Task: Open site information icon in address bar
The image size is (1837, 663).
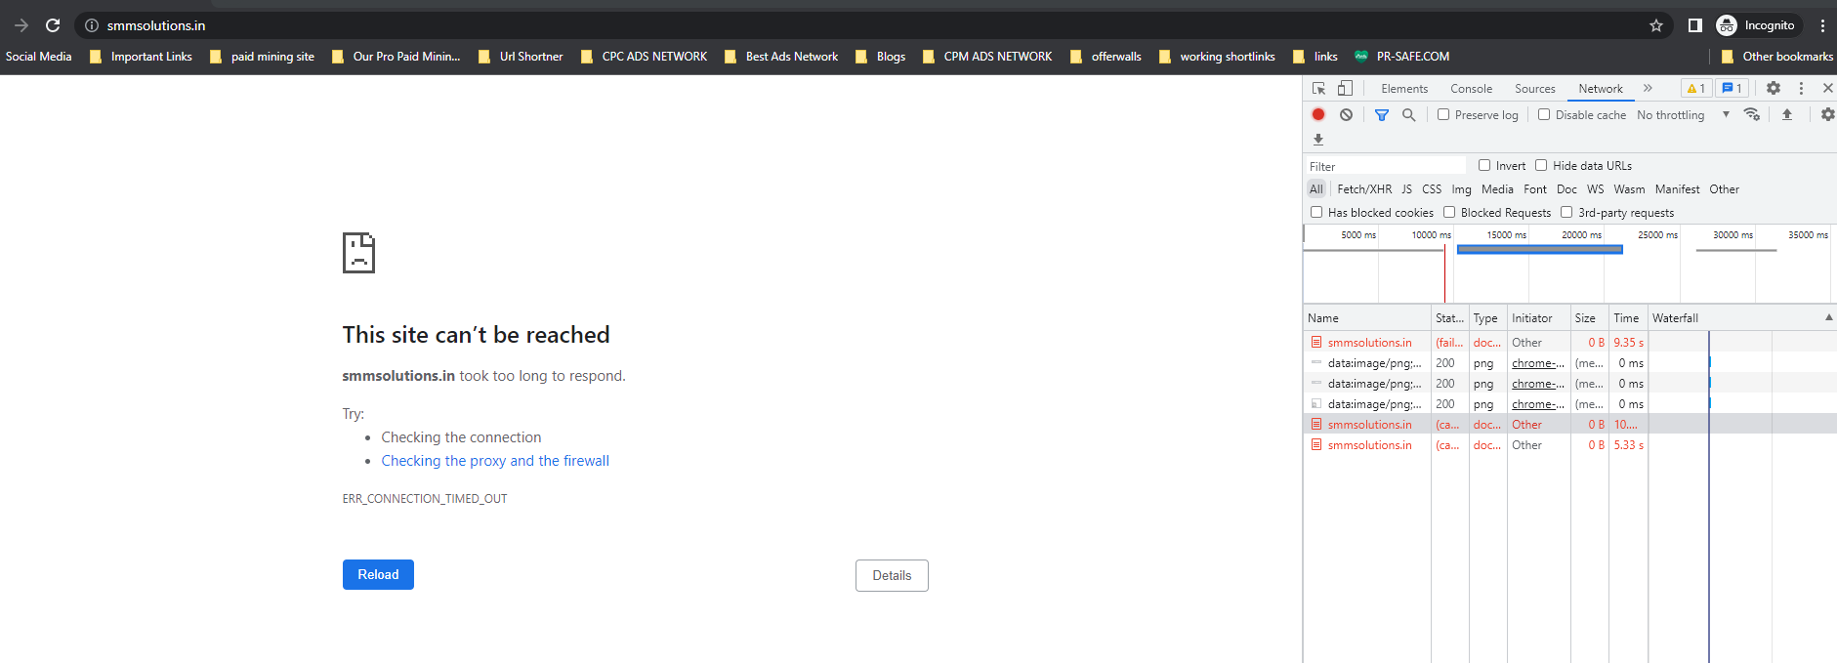Action: [91, 25]
